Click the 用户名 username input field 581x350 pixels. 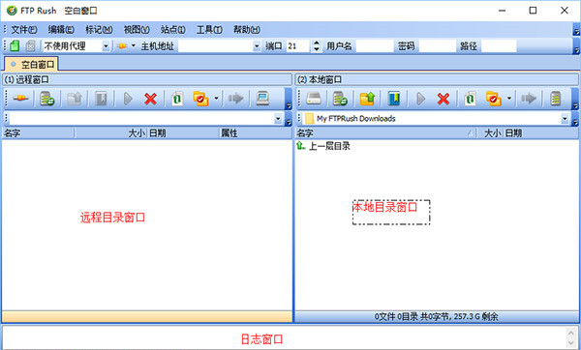pos(374,46)
